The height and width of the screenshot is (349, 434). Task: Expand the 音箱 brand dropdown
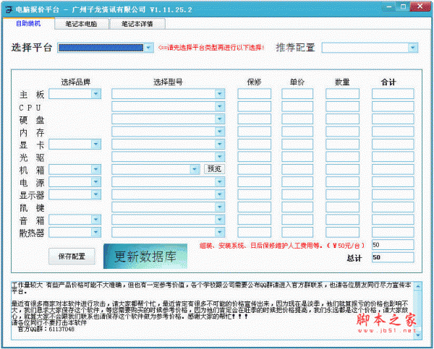point(95,220)
